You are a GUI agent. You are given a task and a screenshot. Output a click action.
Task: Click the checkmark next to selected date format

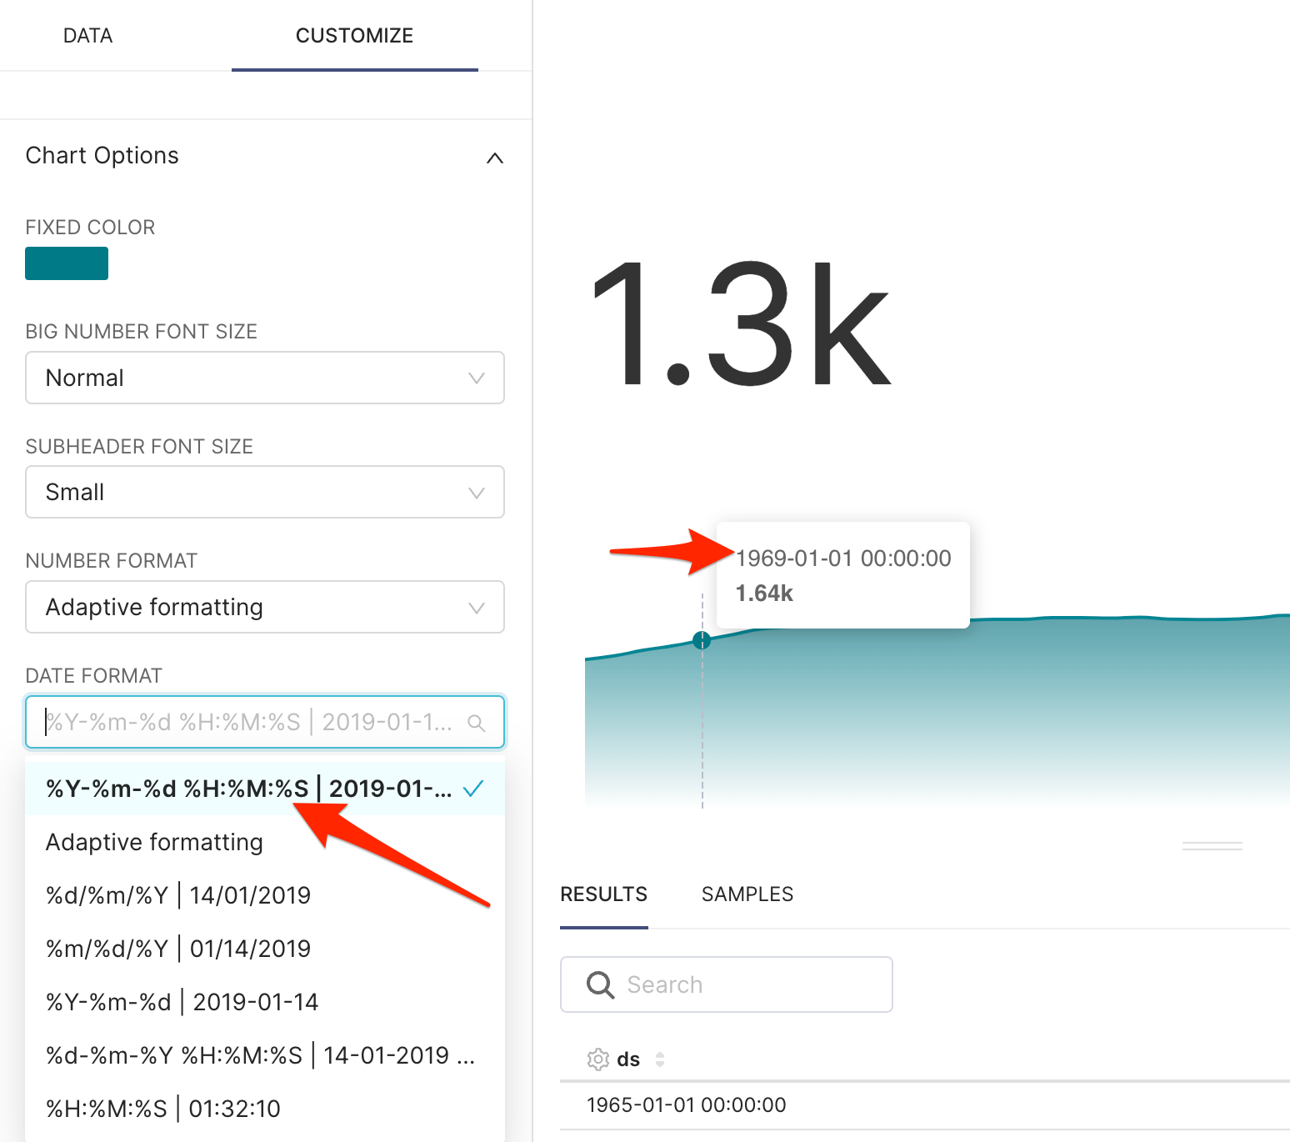click(x=473, y=787)
